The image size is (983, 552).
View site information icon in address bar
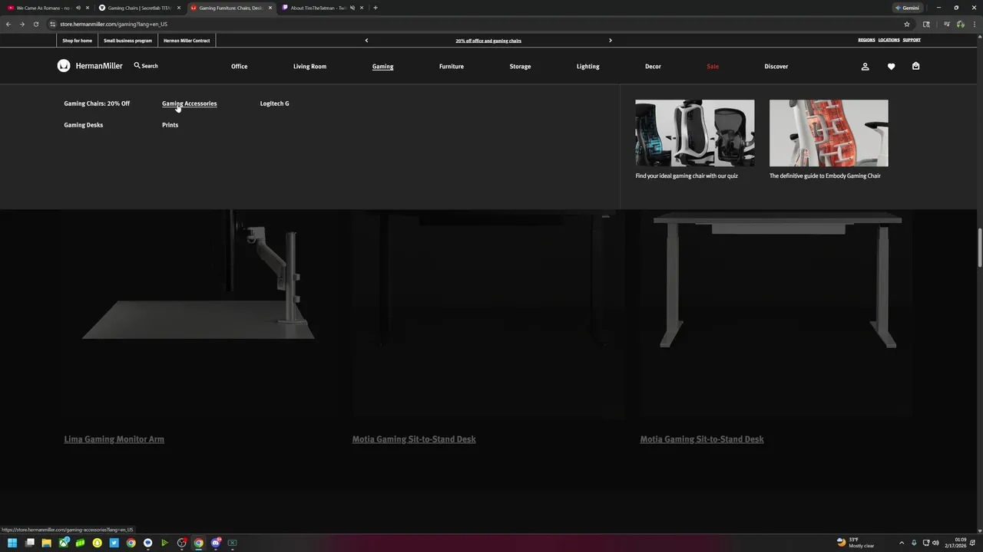coord(53,24)
